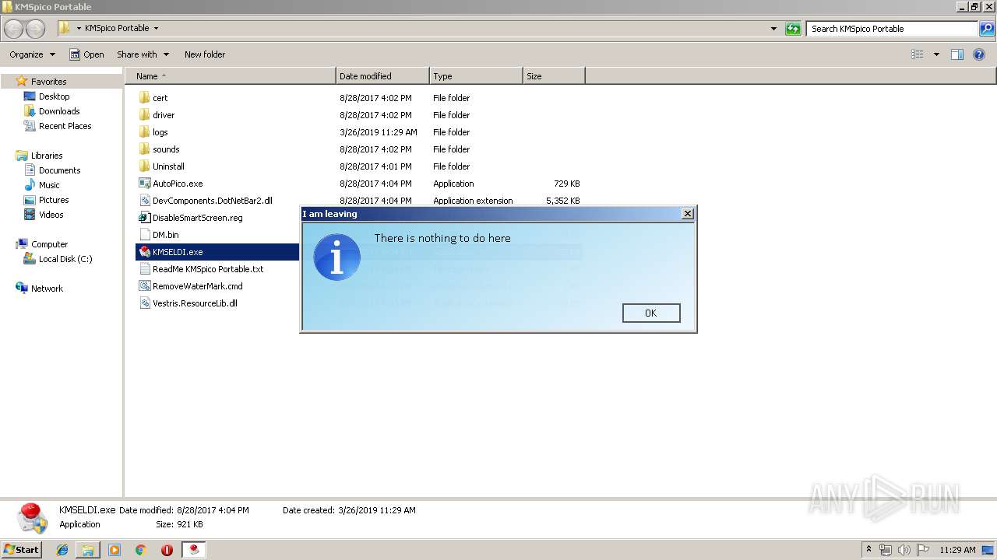This screenshot has height=560, width=997.
Task: Select the KMSELDI.exe red button icon
Action: pyautogui.click(x=144, y=252)
